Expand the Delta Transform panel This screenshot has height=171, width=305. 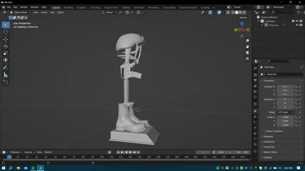(x=274, y=131)
